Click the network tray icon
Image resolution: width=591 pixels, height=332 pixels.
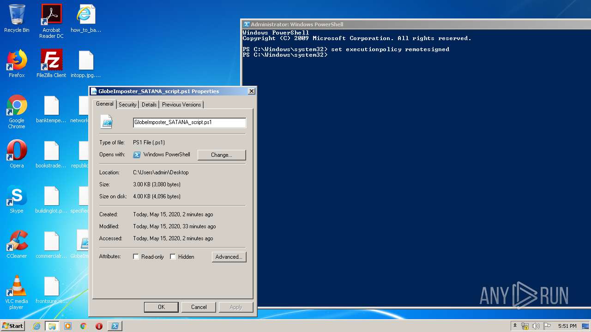[525, 326]
